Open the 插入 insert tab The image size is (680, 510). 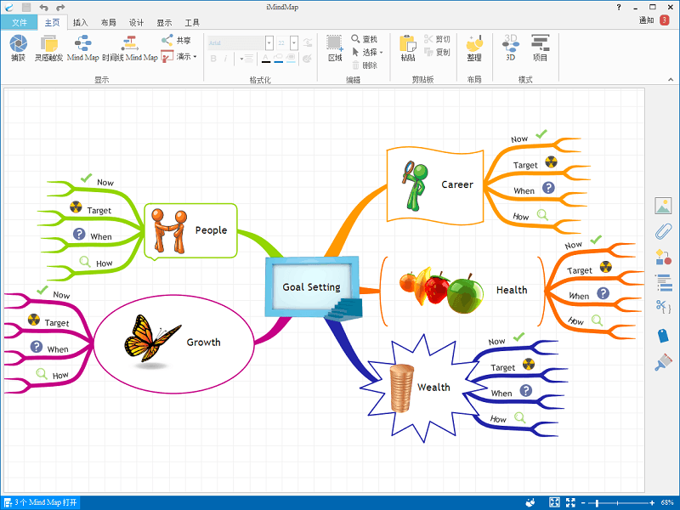[80, 23]
